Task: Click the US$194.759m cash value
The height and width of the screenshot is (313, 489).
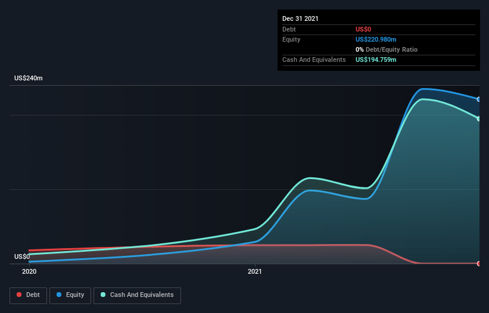Action: point(376,60)
